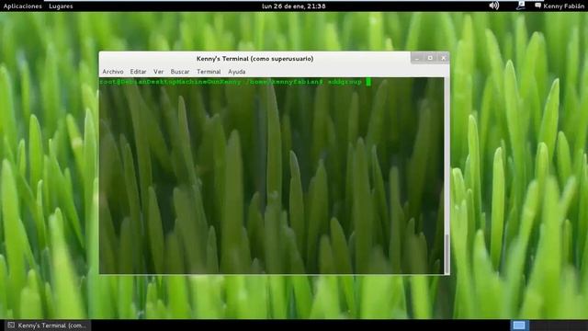Click the clock showing lun 26 de ene
Viewport: 588px width, 331px height.
[294, 6]
